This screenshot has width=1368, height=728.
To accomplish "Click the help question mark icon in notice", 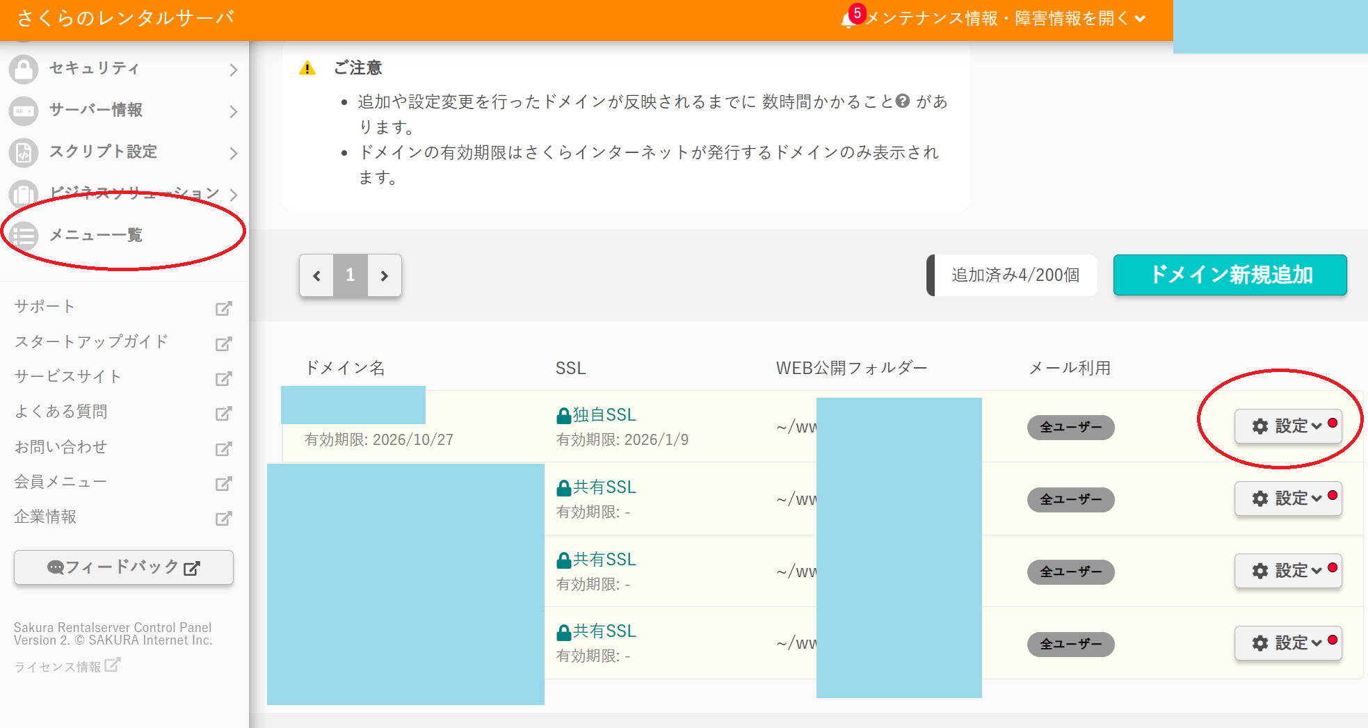I will pyautogui.click(x=903, y=102).
